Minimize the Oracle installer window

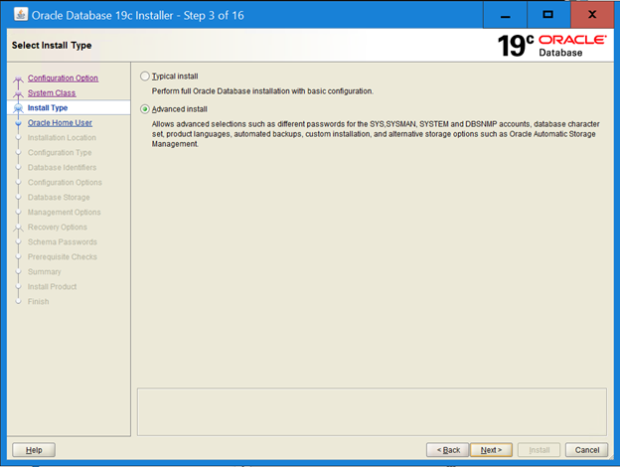505,15
